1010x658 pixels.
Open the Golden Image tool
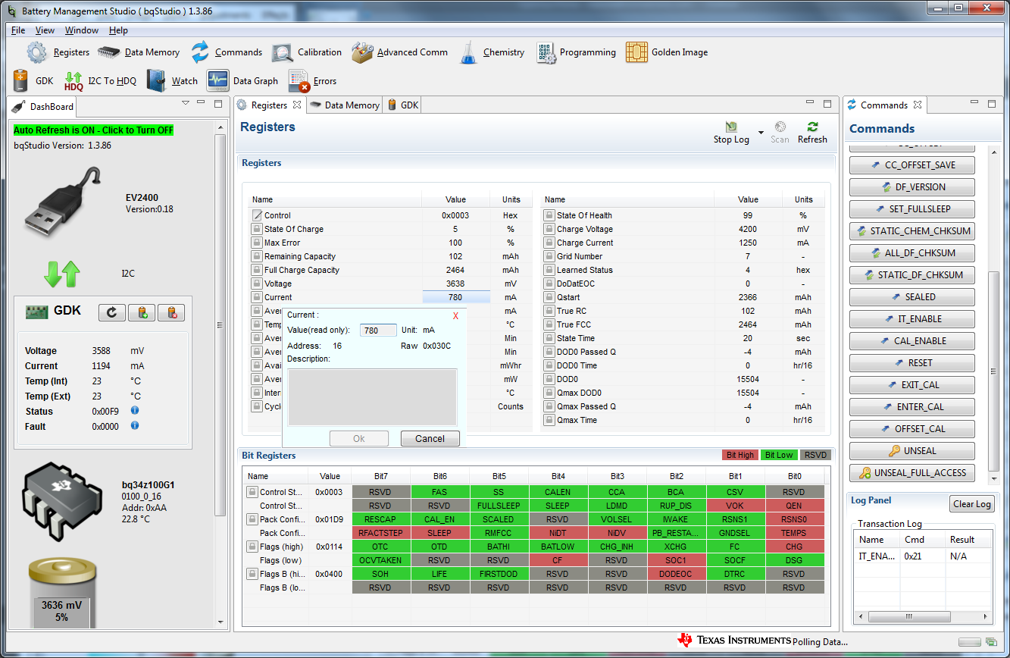(x=636, y=52)
